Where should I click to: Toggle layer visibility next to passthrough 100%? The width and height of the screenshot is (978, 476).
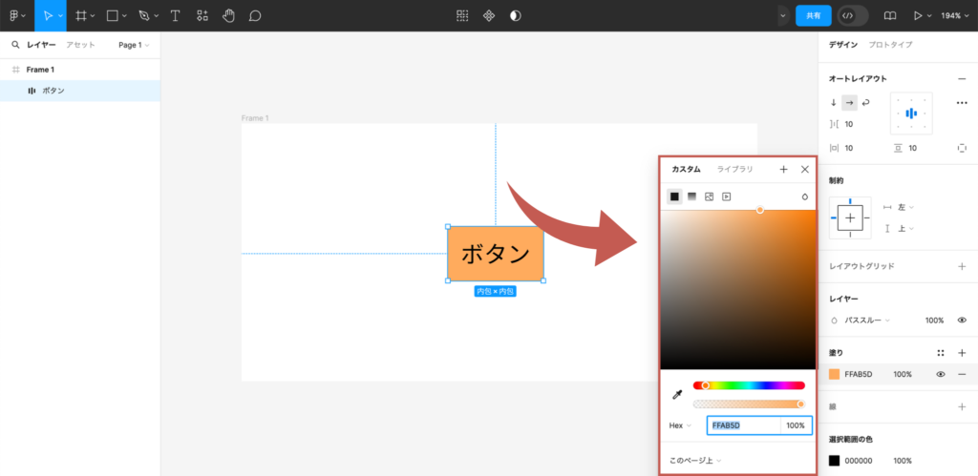tap(962, 321)
